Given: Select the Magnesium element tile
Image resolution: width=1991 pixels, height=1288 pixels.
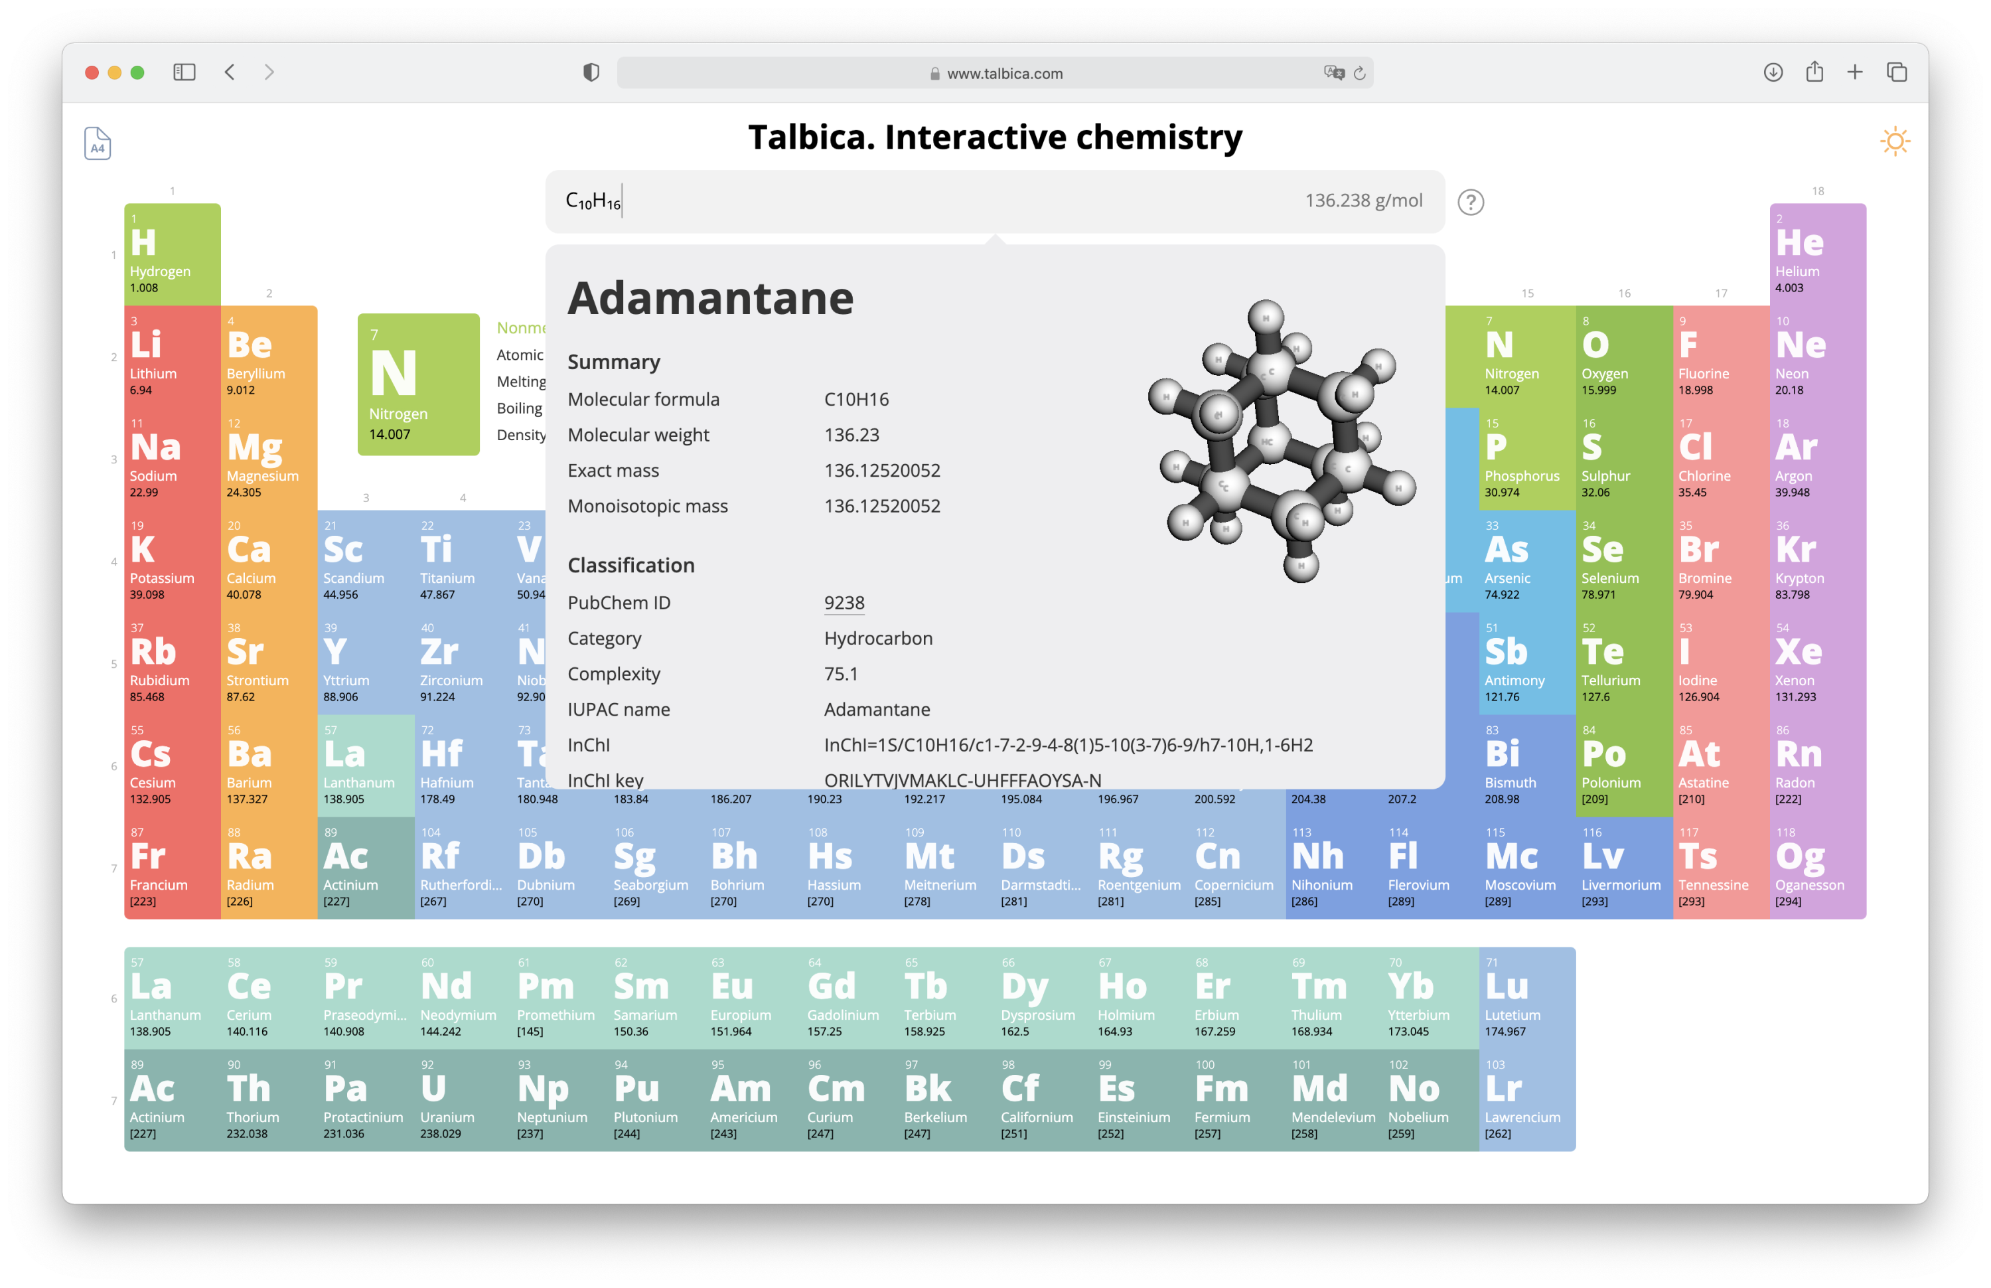Looking at the screenshot, I should (x=269, y=459).
